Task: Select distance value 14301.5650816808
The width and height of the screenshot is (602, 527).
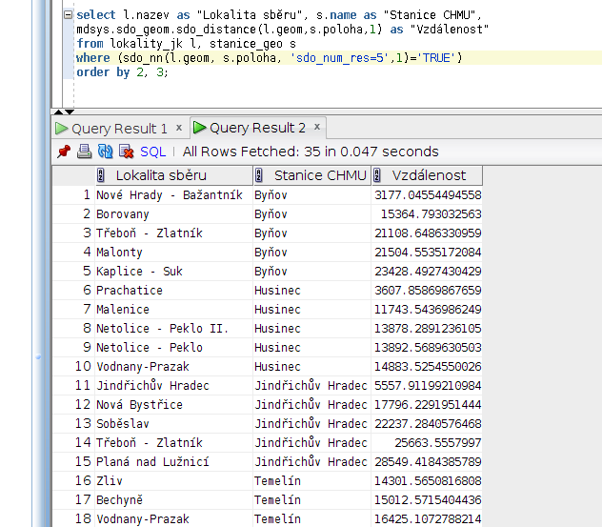Action: [x=427, y=481]
